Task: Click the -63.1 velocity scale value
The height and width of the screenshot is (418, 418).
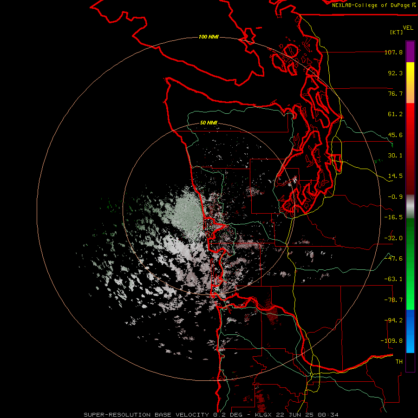Action: [x=393, y=279]
